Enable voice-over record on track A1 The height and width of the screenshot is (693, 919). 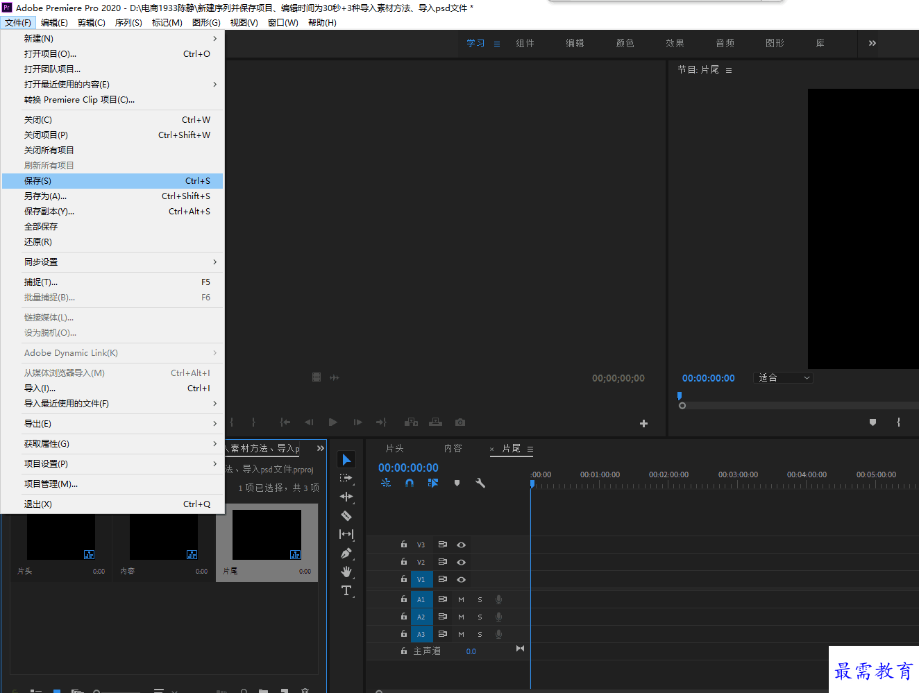498,599
